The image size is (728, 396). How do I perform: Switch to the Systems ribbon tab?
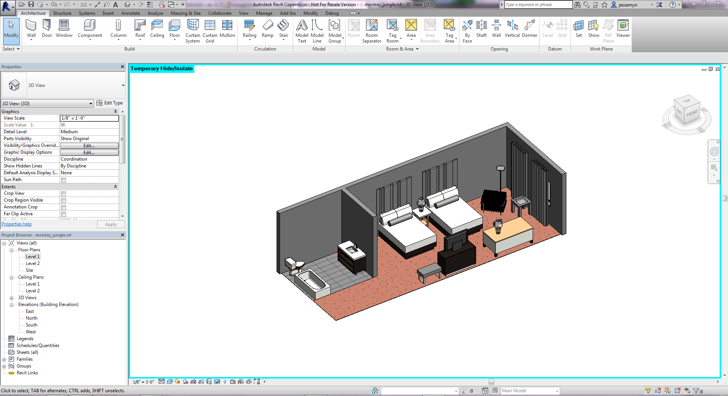pos(87,13)
